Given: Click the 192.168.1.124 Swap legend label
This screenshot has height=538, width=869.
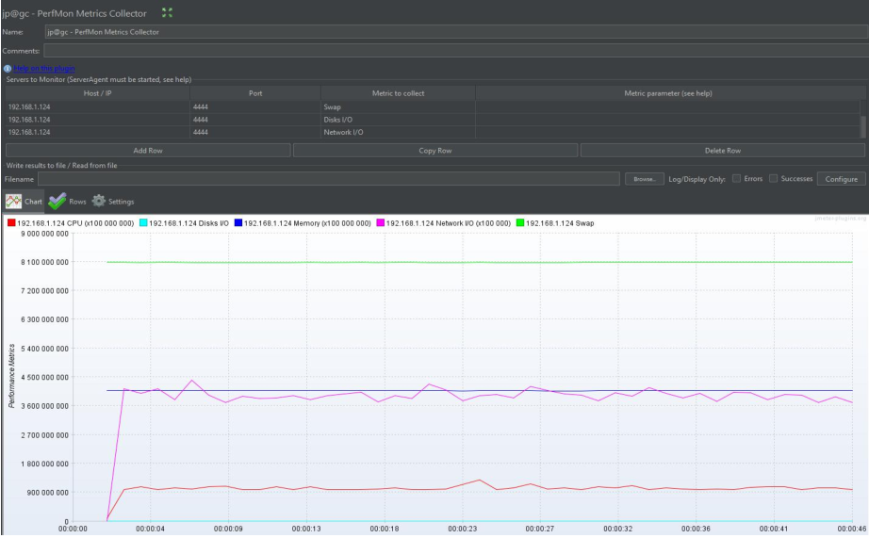Looking at the screenshot, I should tap(560, 223).
